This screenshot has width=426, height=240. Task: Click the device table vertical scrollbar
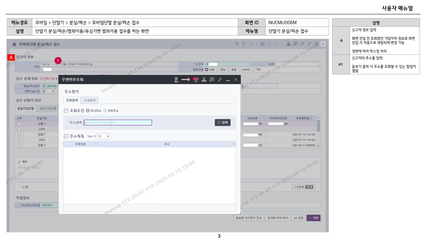pyautogui.click(x=319, y=132)
